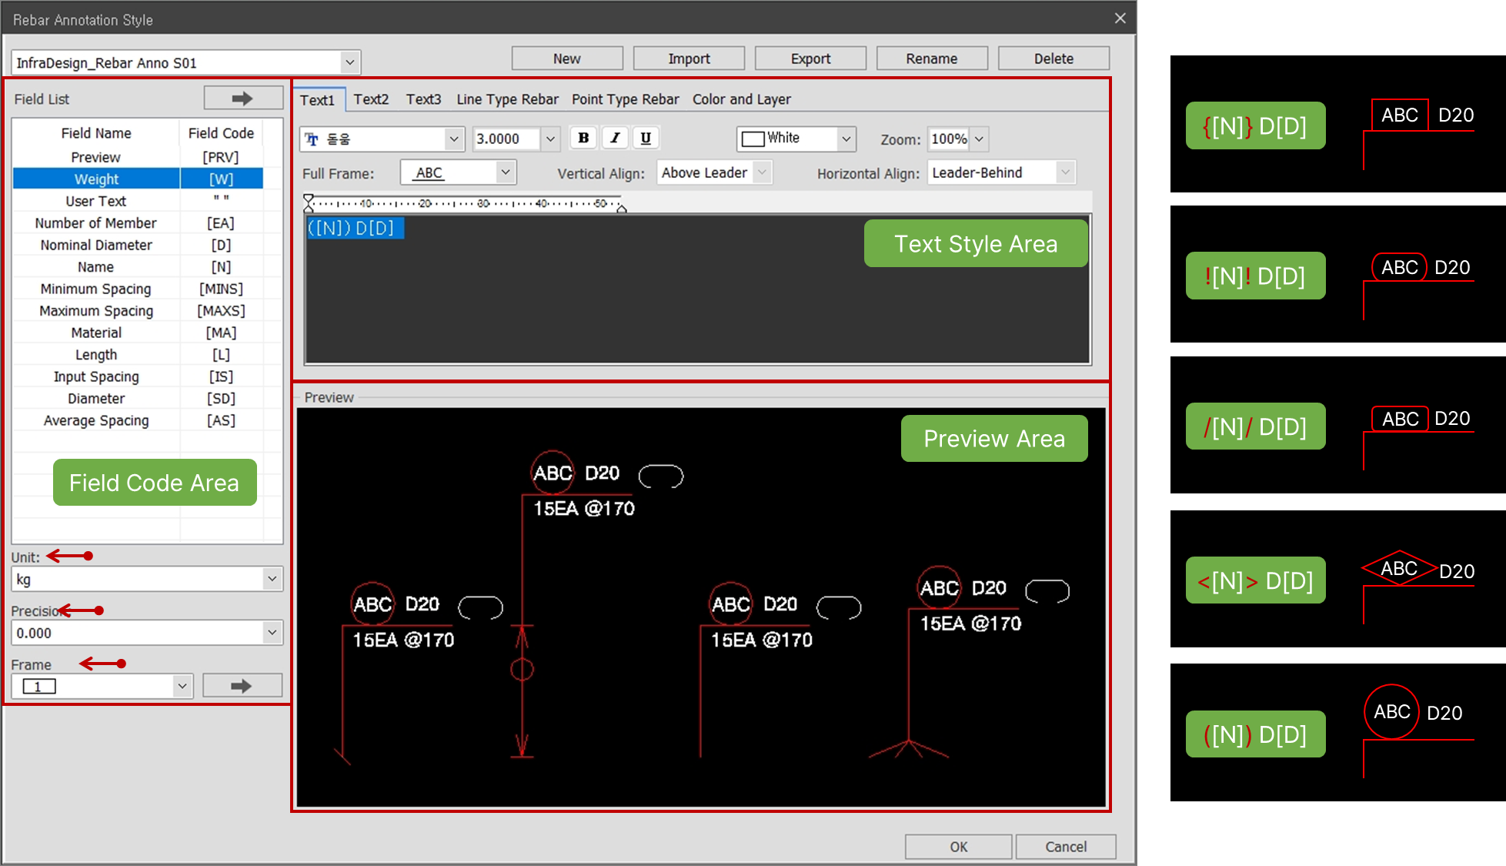Click the OK button
The image size is (1506, 866).
click(958, 847)
